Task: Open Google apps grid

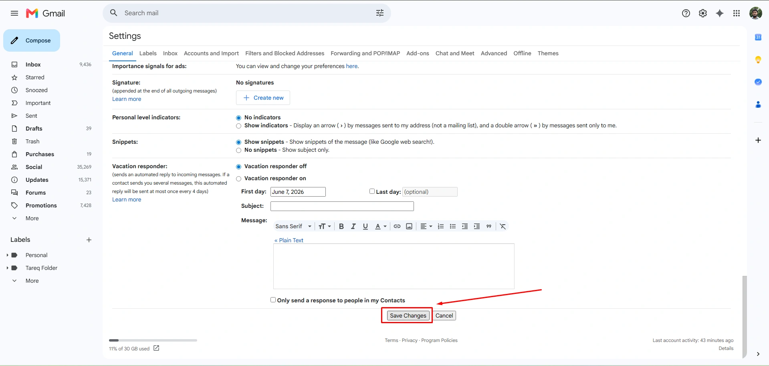Action: [x=737, y=13]
